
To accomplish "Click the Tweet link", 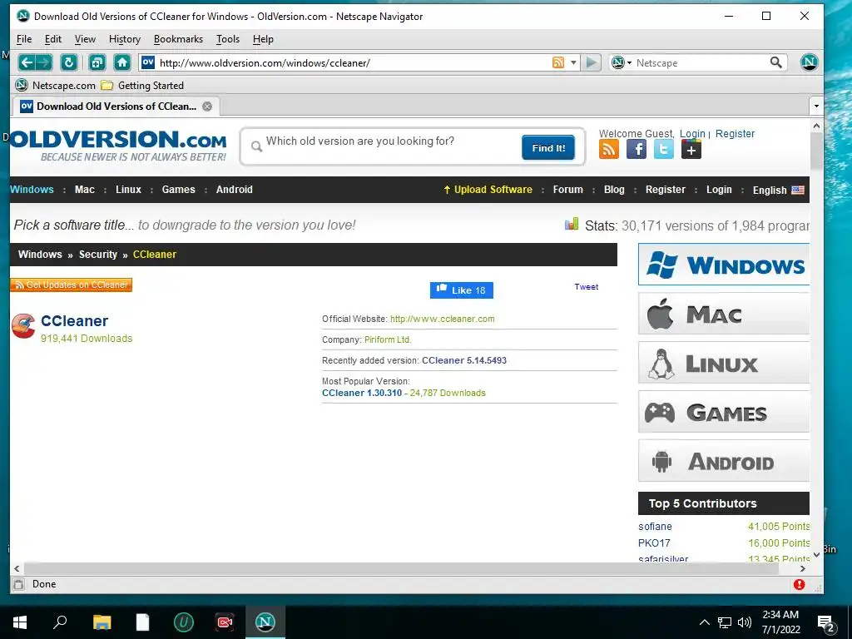I will (587, 287).
